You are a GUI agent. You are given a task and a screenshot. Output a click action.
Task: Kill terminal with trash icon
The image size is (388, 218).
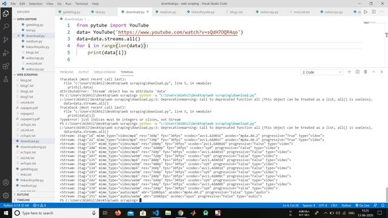365,72
